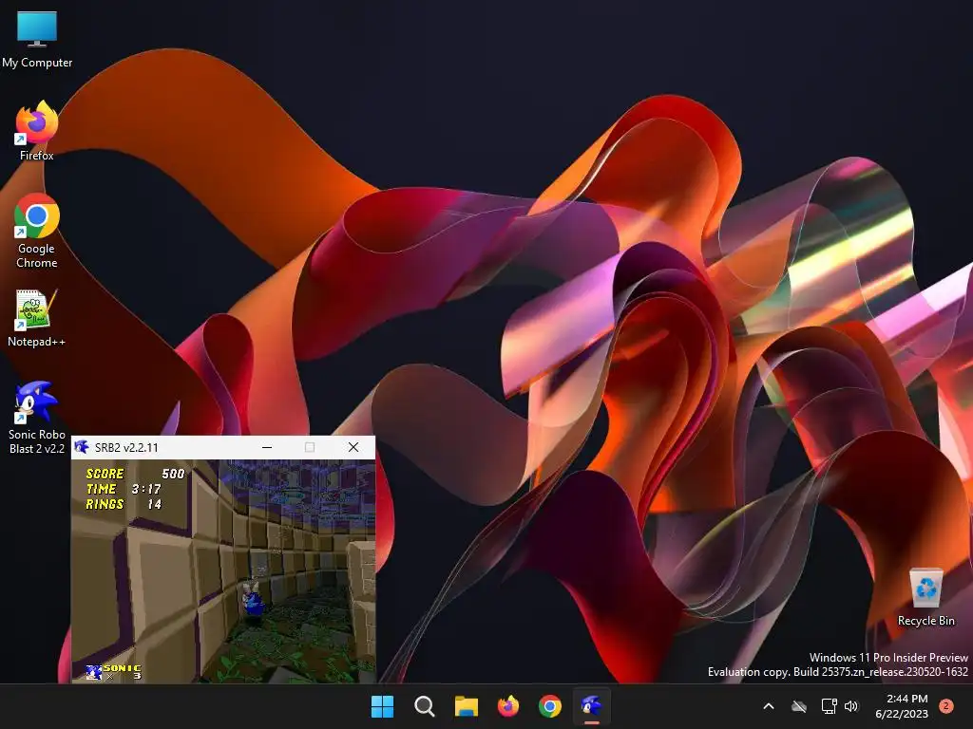
Task: Click the Sonic character in the game view
Action: (x=253, y=599)
